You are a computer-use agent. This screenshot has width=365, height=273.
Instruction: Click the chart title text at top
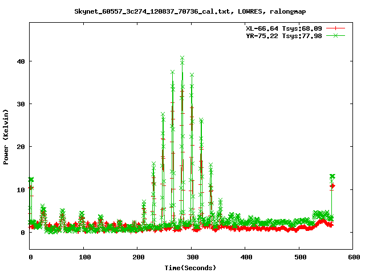click(182, 11)
